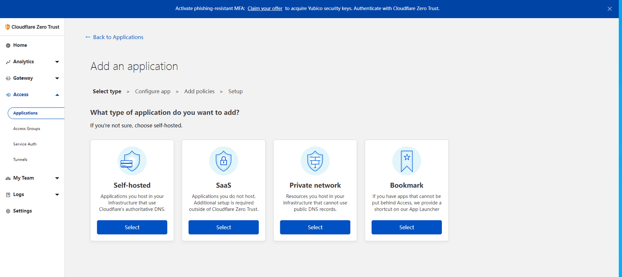622x277 pixels.
Task: Click the Bookmark description text
Action: (x=407, y=203)
